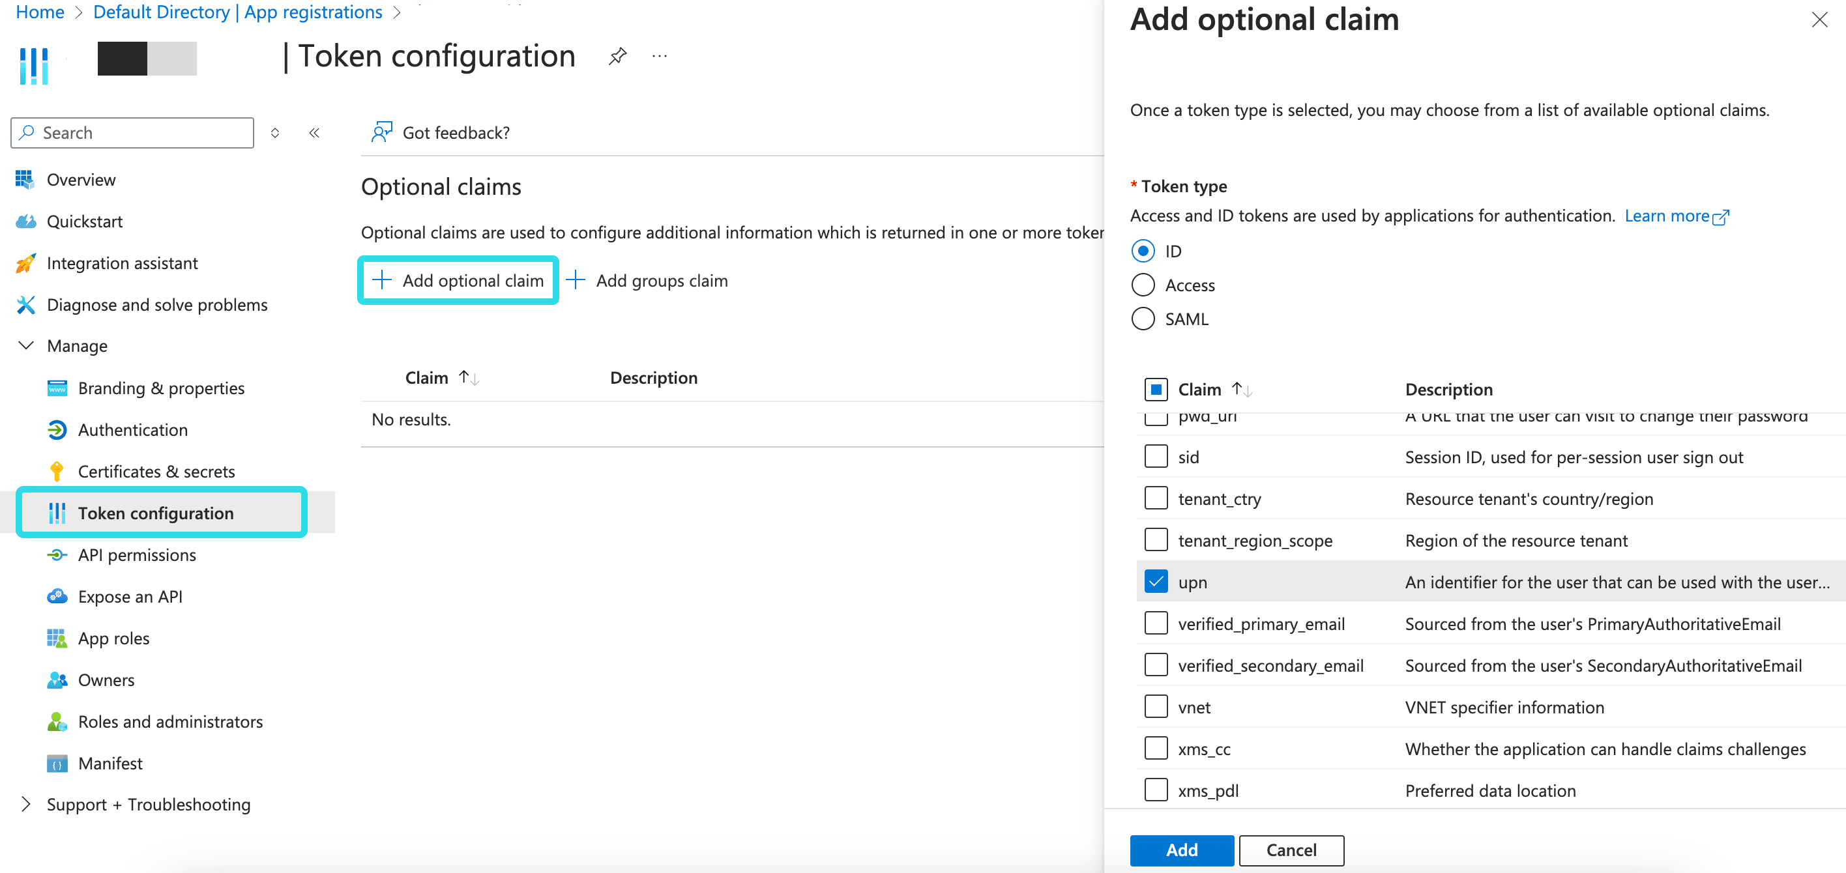
Task: Click inside the sidebar Search field
Action: click(x=132, y=132)
